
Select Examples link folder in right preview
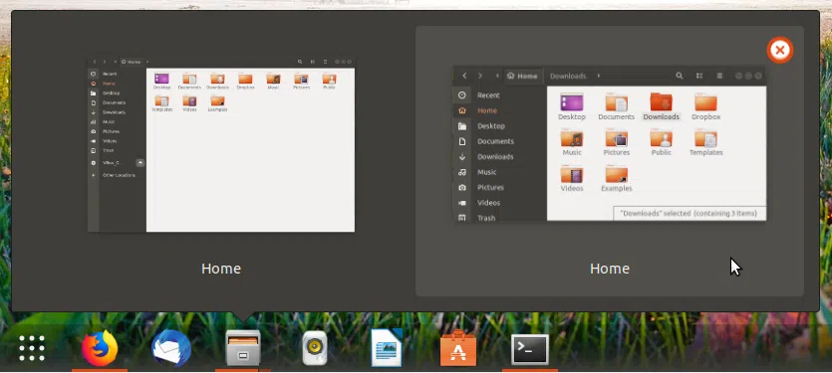click(616, 179)
